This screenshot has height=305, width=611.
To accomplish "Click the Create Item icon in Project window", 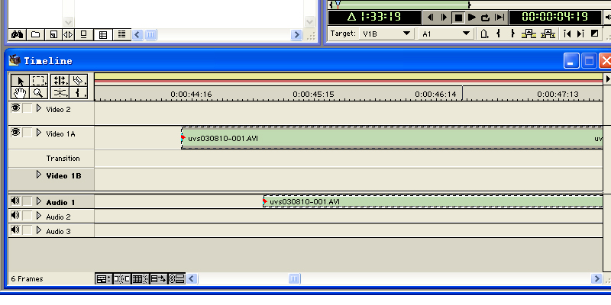I will [x=53, y=34].
